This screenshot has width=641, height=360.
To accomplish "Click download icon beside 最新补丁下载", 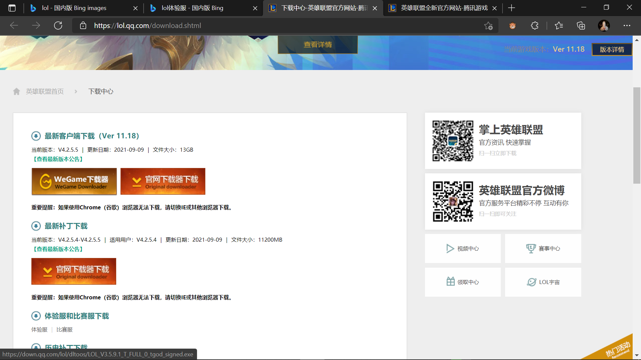I will pos(36,226).
